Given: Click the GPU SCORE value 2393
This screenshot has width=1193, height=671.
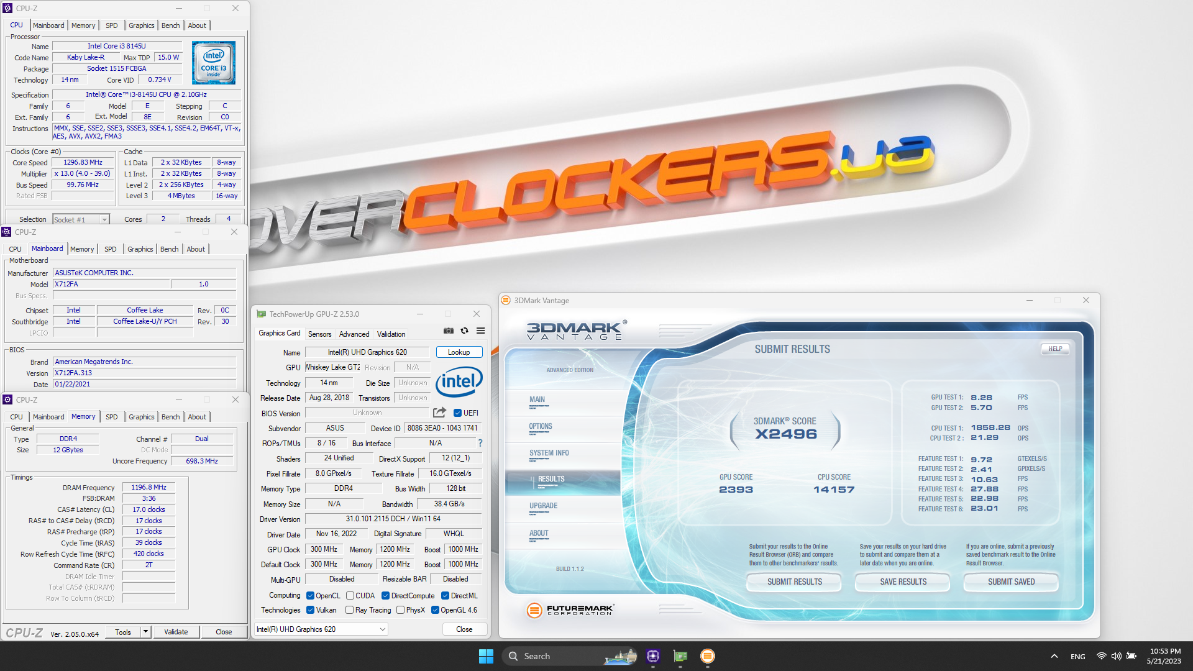Looking at the screenshot, I should pyautogui.click(x=736, y=490).
